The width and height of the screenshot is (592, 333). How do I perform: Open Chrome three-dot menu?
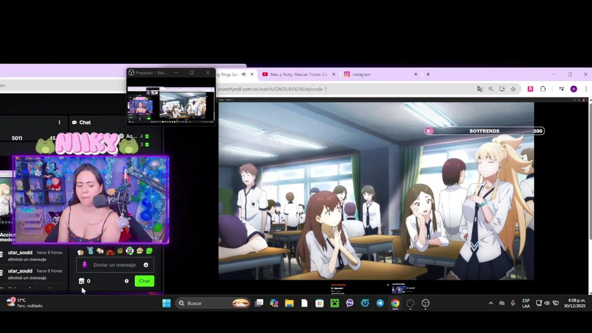[586, 89]
